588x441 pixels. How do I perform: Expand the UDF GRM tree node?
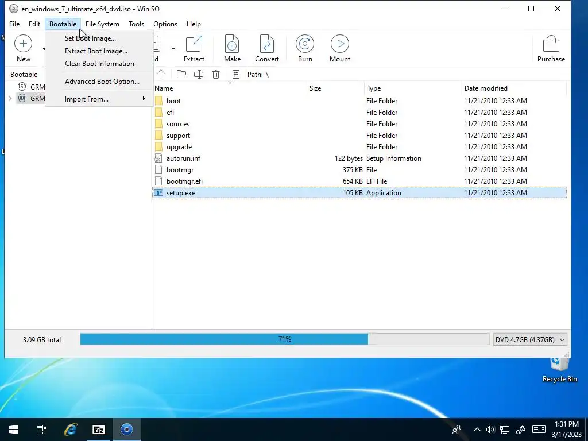(10, 99)
